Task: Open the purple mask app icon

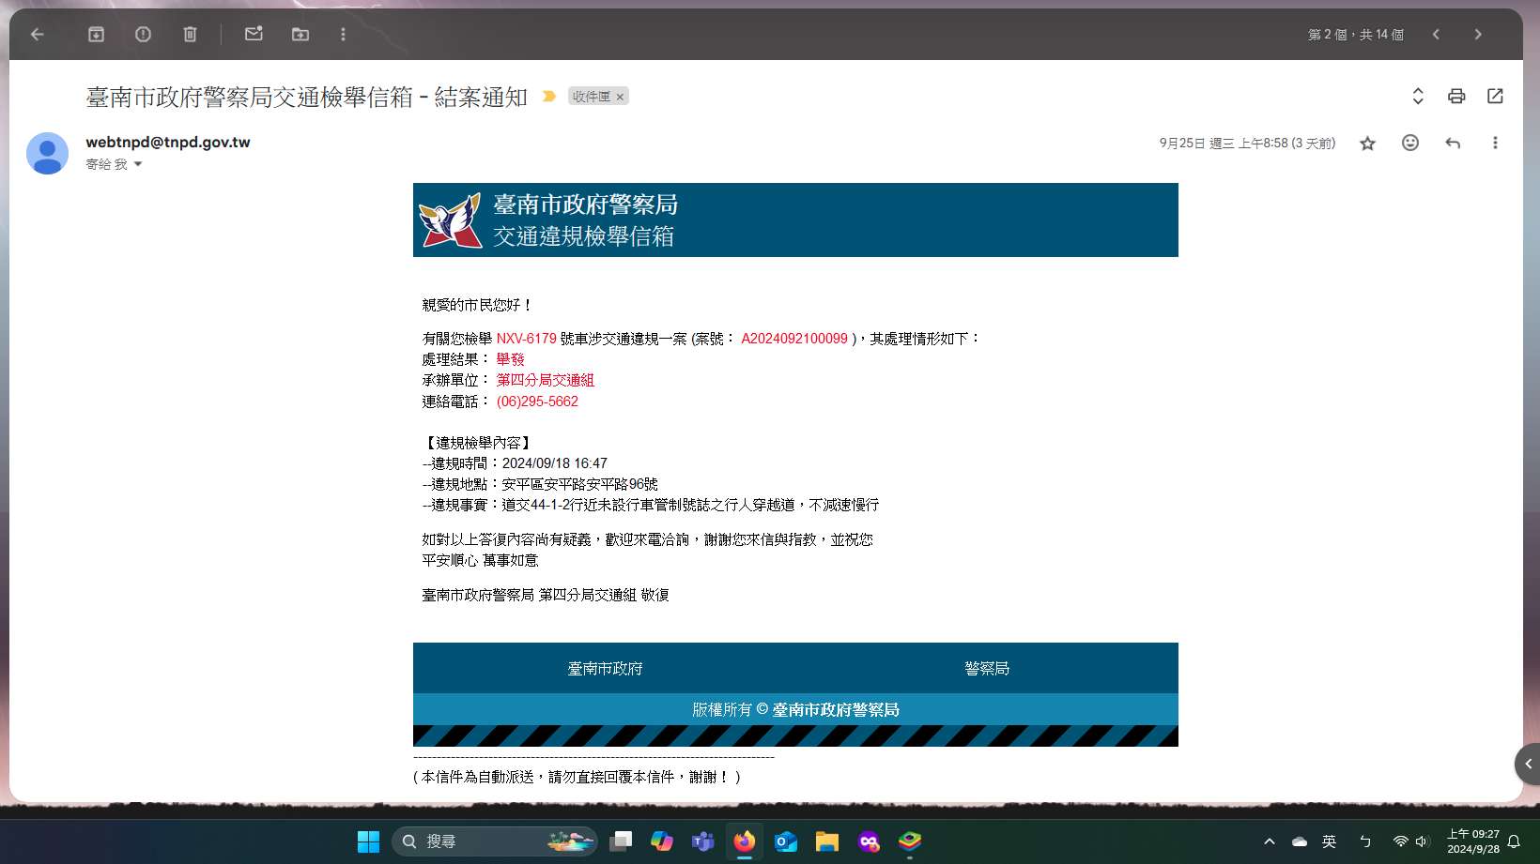Action: [869, 841]
